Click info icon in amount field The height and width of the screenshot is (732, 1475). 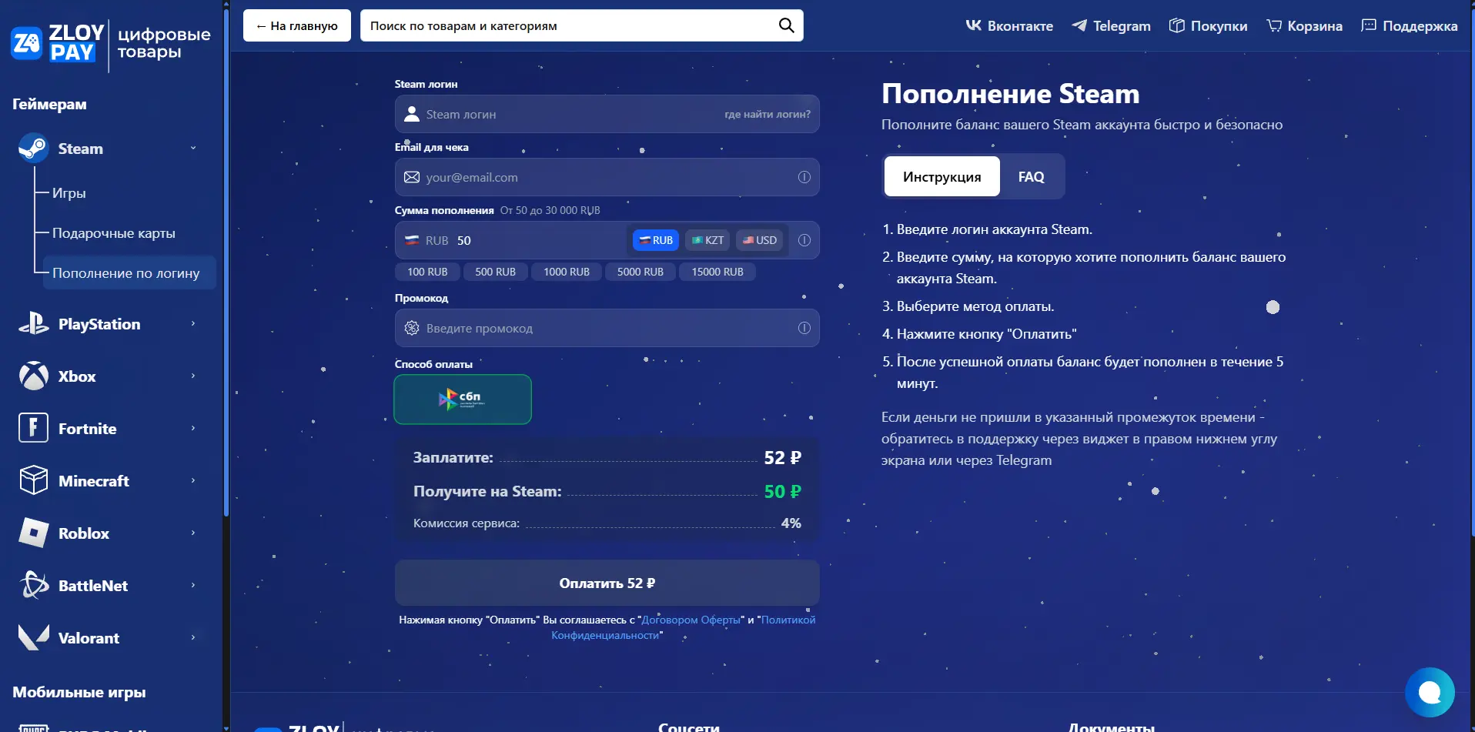[804, 240]
